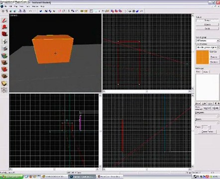
Task: Toggle the middle red displacement mask icon
Action: pyautogui.click(x=116, y=11)
